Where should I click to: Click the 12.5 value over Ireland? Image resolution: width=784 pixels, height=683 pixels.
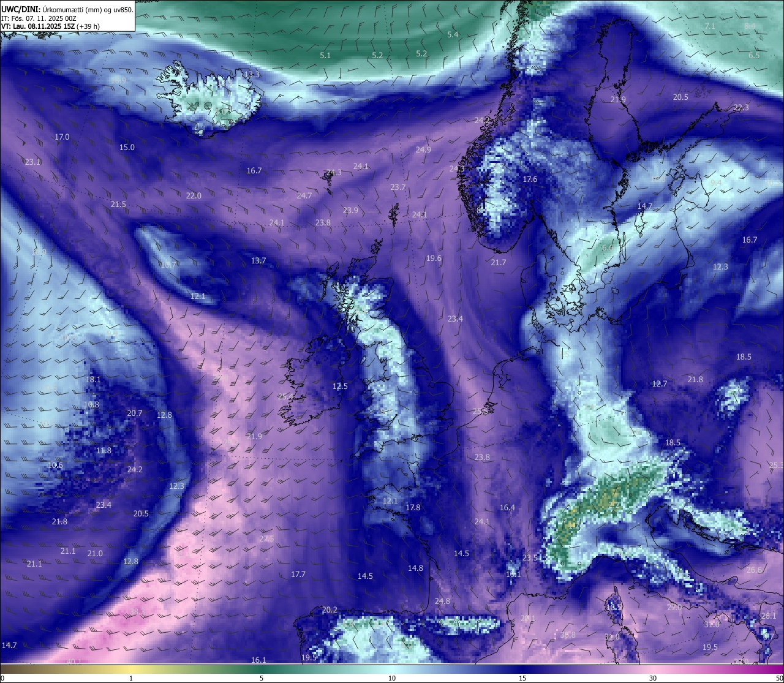(x=340, y=387)
